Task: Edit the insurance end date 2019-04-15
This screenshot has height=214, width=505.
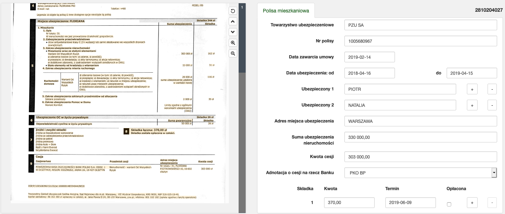Action: (x=472, y=73)
